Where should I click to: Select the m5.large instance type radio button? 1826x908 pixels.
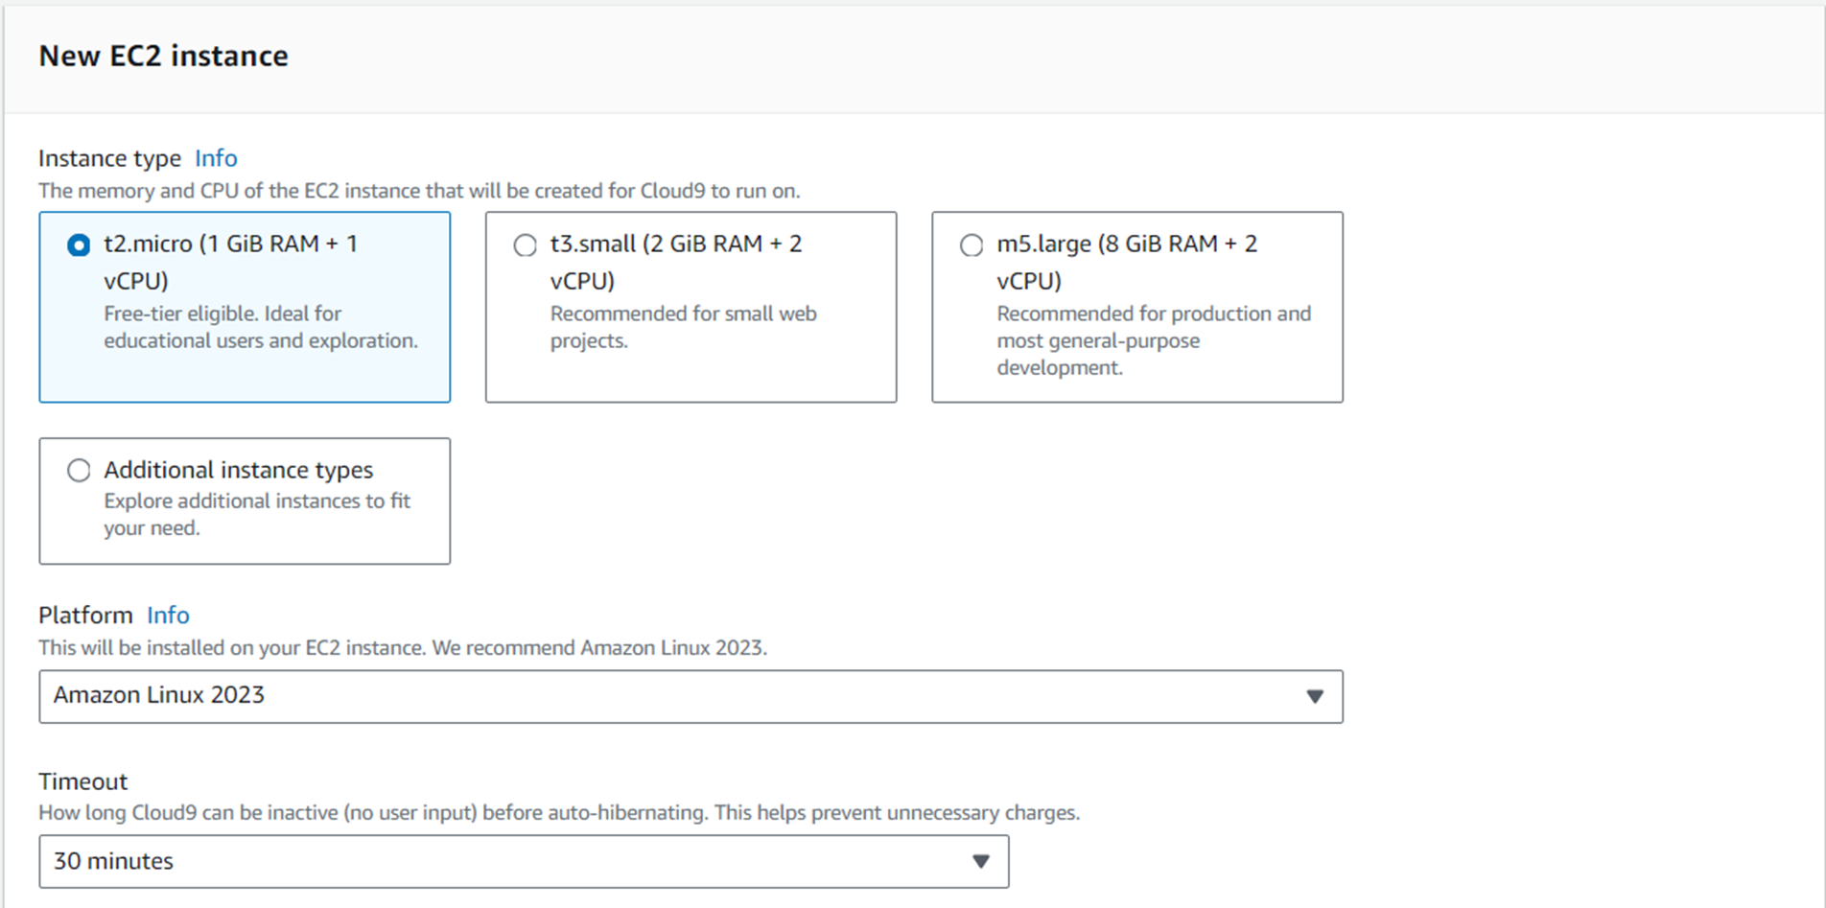(971, 245)
